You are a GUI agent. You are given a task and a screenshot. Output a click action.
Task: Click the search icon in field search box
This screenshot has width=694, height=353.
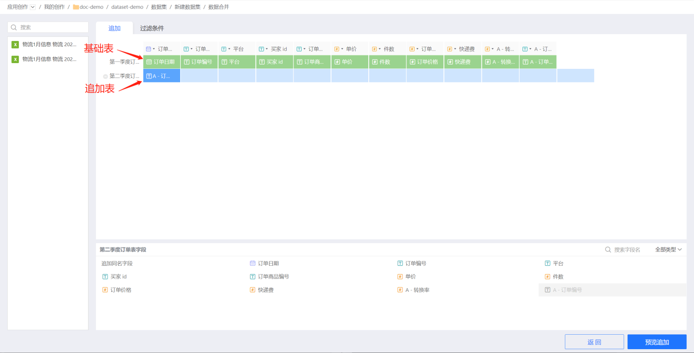click(x=608, y=250)
